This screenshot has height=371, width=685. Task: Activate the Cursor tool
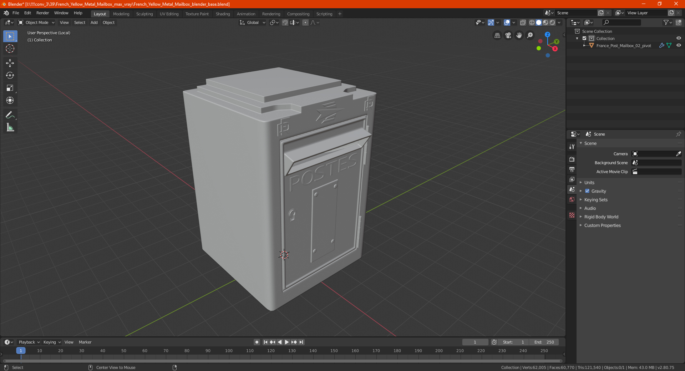pos(10,49)
